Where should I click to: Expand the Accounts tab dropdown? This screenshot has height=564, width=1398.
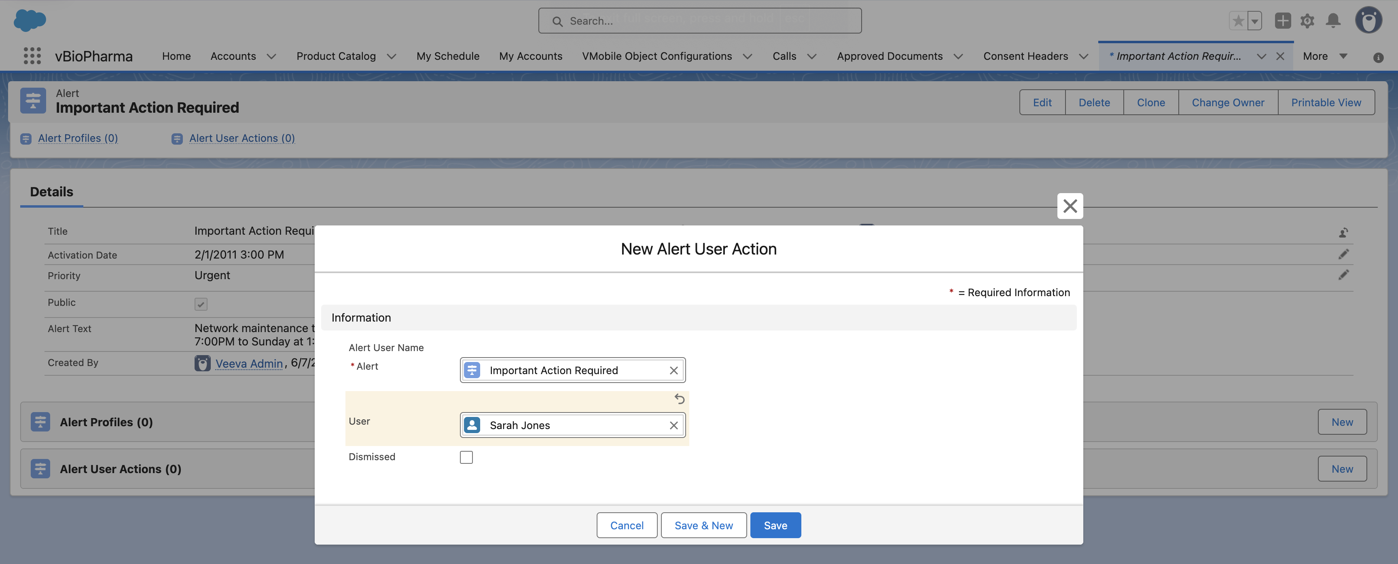pyautogui.click(x=271, y=56)
